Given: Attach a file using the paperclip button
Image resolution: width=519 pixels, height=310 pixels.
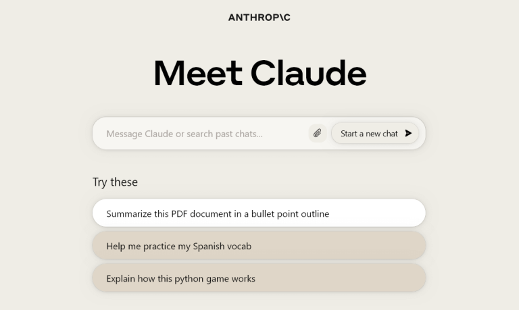Looking at the screenshot, I should tap(318, 133).
